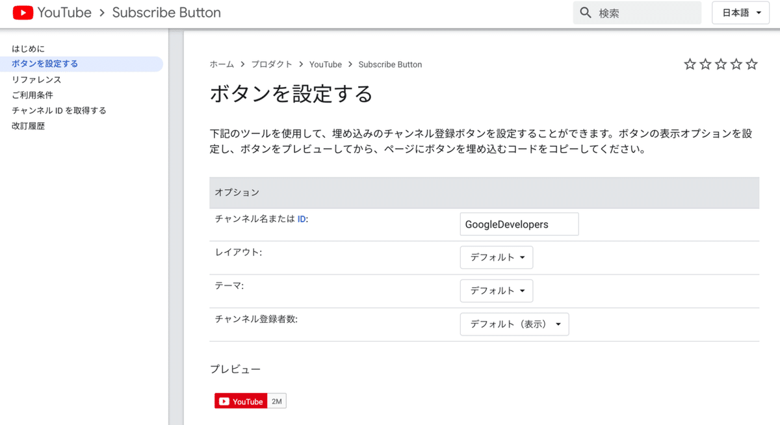Rate the page three stars
Image resolution: width=780 pixels, height=425 pixels.
[721, 64]
